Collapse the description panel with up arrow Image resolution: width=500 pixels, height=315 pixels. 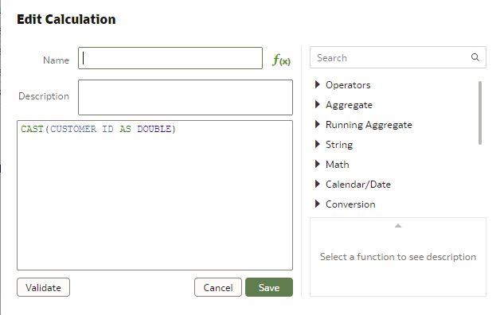(x=397, y=225)
